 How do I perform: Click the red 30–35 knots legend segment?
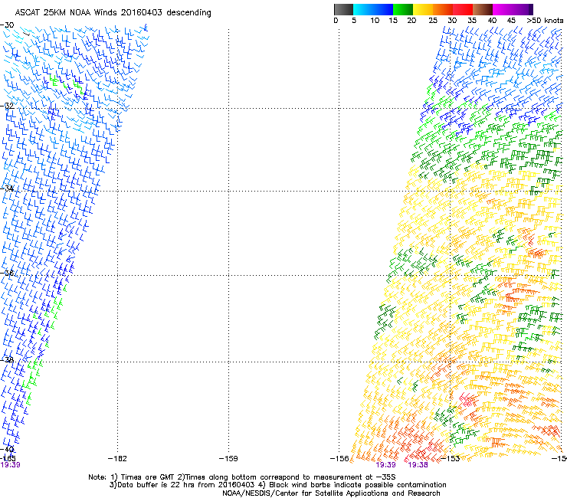pyautogui.click(x=463, y=9)
